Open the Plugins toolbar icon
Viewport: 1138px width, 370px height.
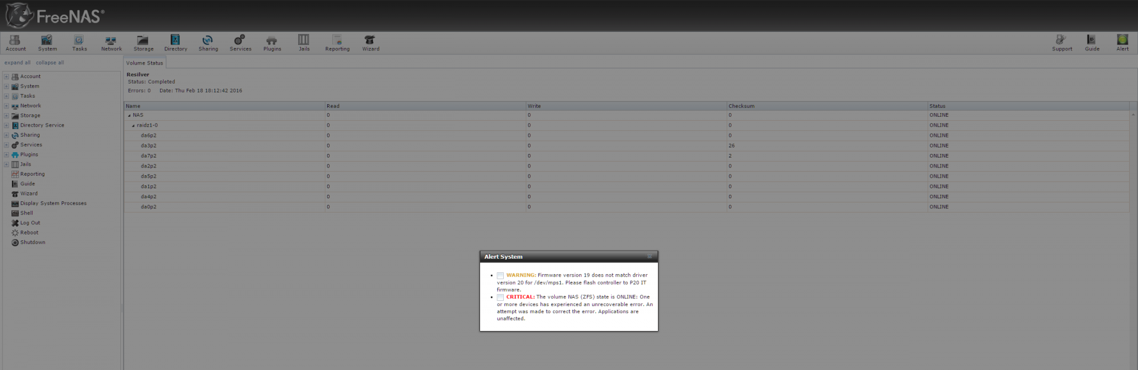tap(272, 43)
